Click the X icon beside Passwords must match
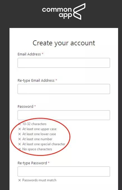122x190 pixels. (20, 180)
